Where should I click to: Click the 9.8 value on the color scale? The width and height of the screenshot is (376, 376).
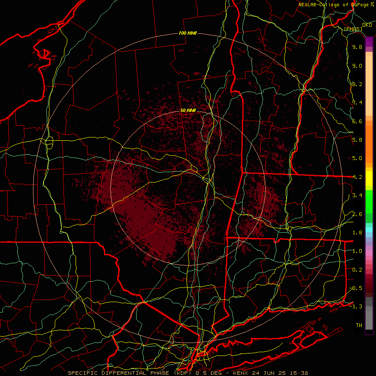click(357, 47)
